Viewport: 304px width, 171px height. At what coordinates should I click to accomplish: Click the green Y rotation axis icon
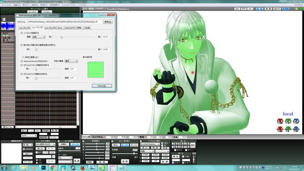(x=288, y=121)
